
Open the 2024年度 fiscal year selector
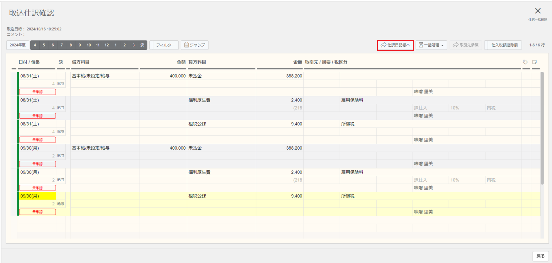pos(18,45)
